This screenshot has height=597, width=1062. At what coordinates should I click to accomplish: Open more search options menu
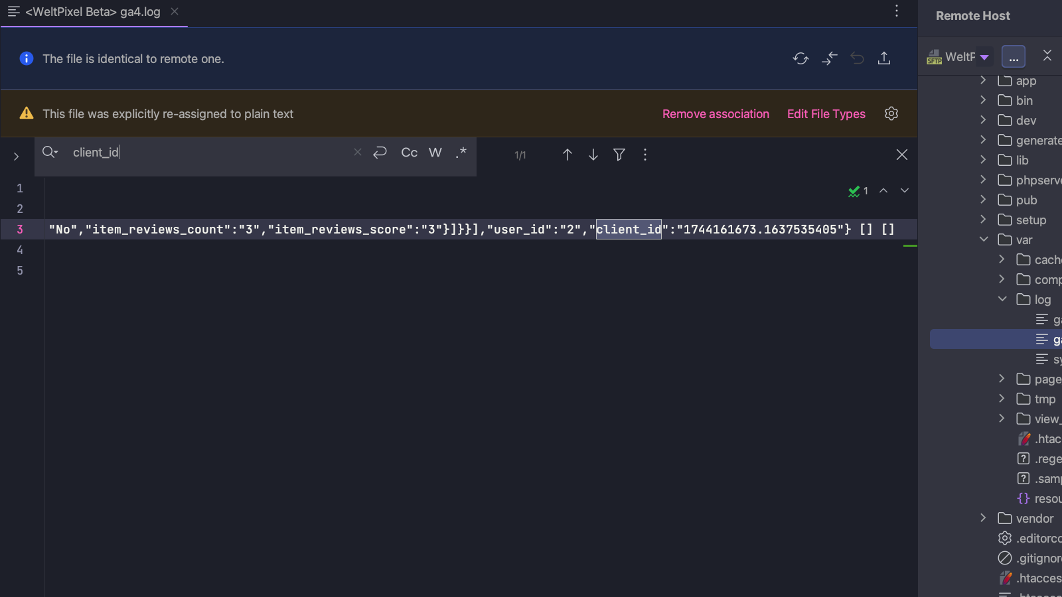pyautogui.click(x=645, y=155)
